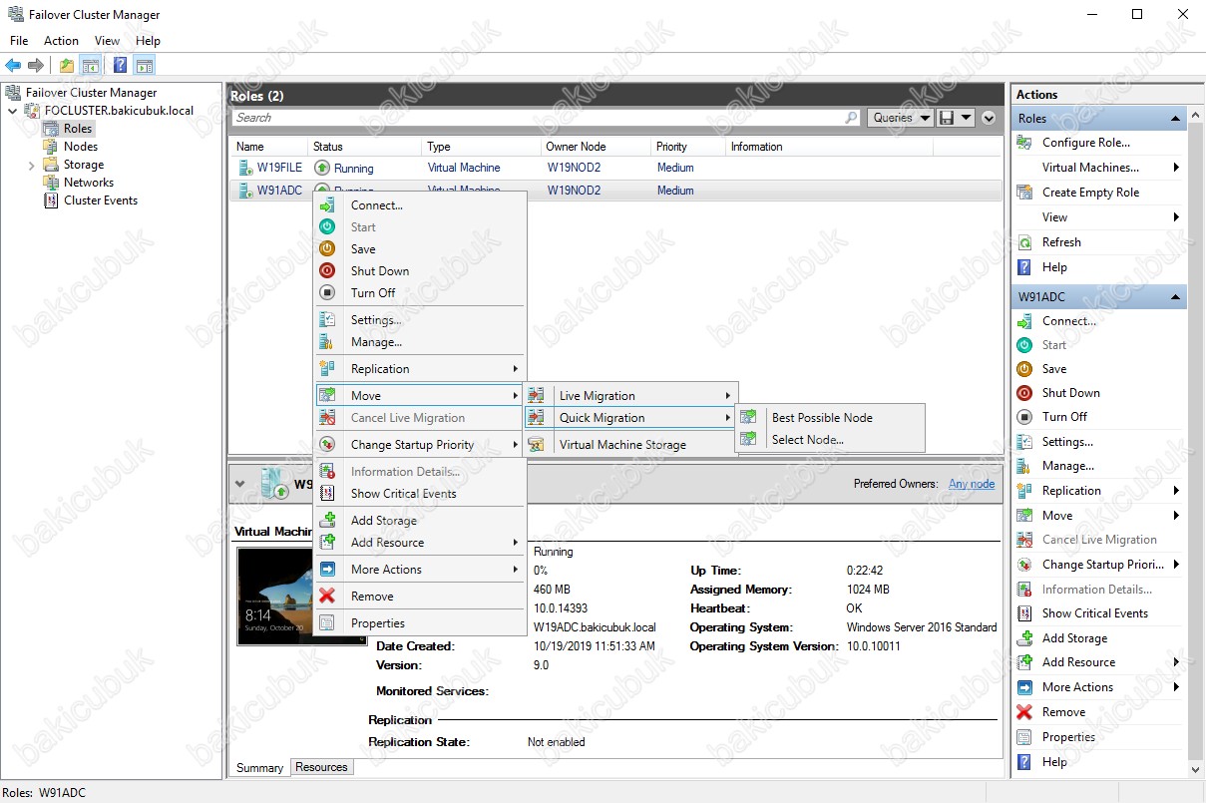This screenshot has width=1206, height=803.
Task: Click the round expand chevron next to search bar
Action: pos(989,118)
